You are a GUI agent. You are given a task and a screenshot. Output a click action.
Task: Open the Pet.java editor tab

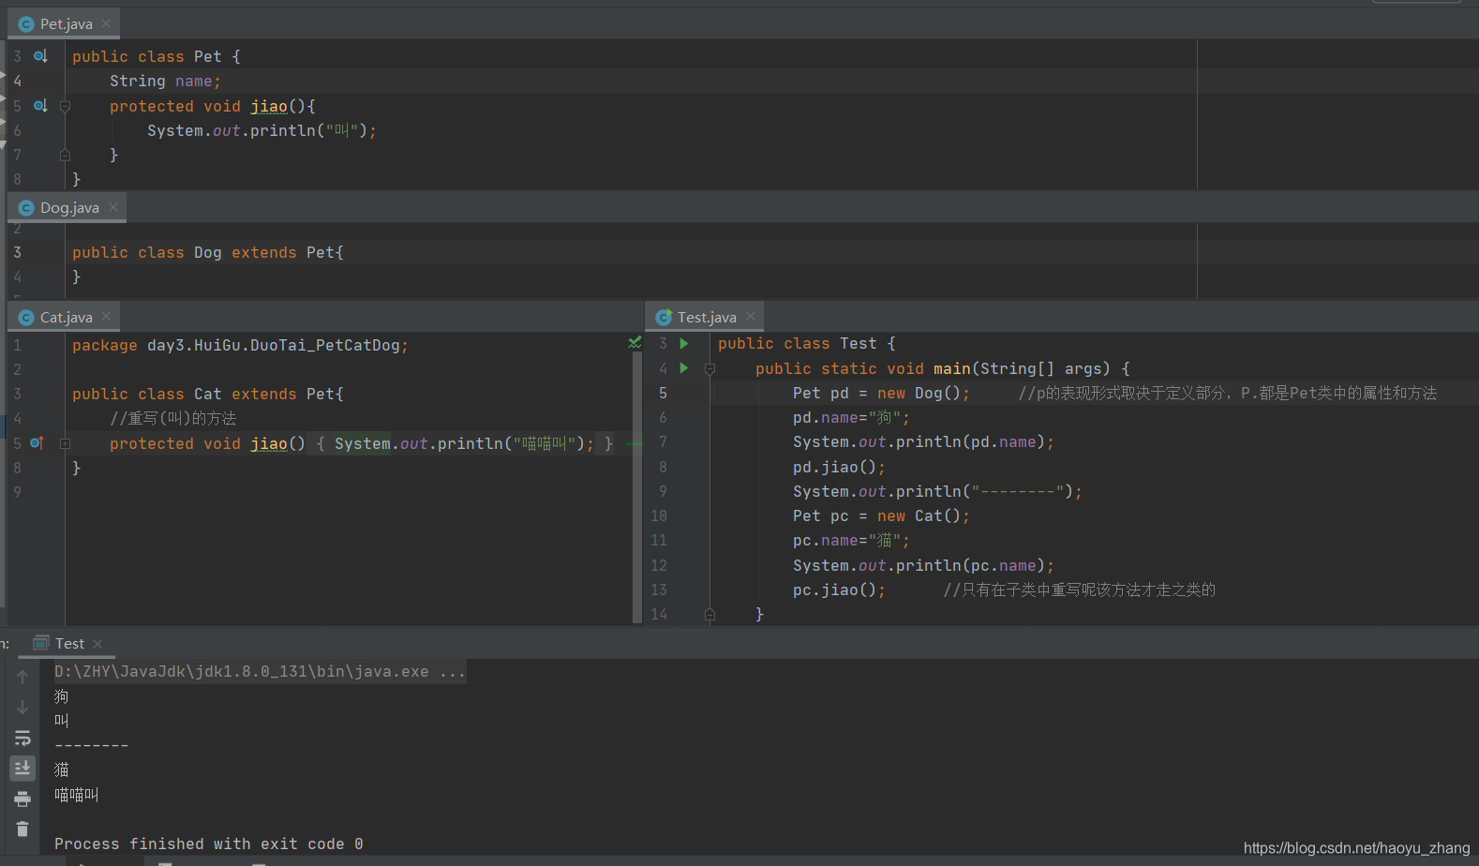pos(66,24)
